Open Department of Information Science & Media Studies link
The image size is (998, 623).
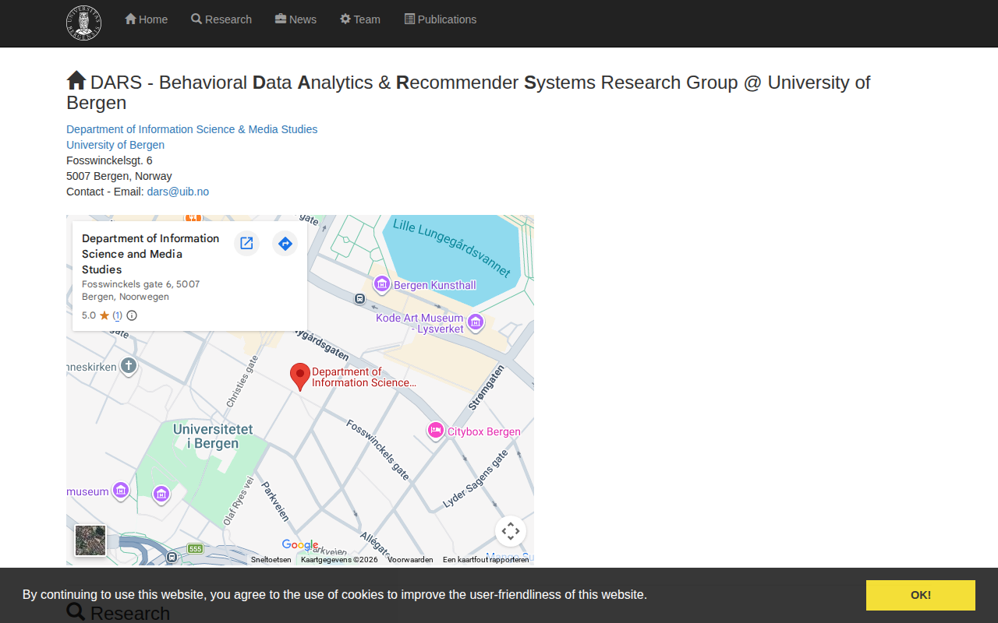point(192,129)
